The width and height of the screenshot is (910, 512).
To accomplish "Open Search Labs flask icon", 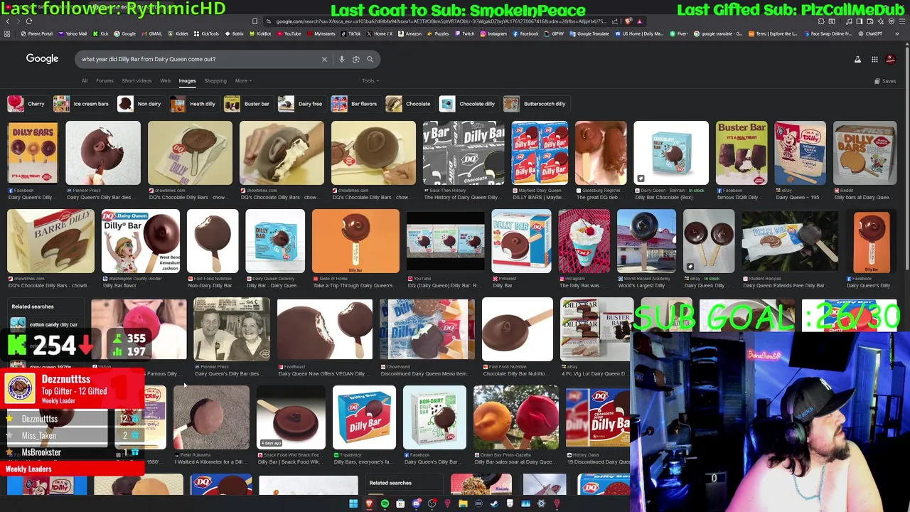I will pyautogui.click(x=857, y=59).
